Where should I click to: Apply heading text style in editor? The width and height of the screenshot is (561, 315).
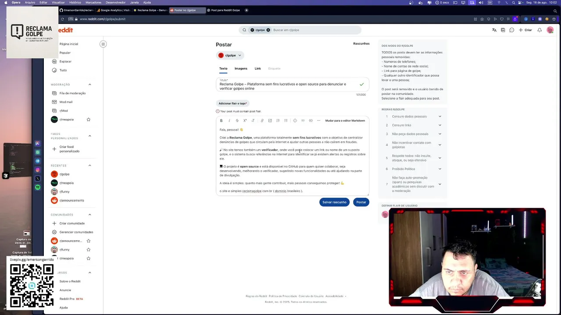click(x=253, y=121)
